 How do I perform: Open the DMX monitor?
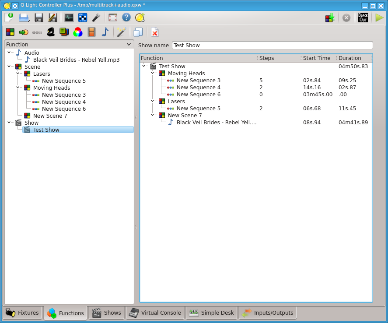click(x=69, y=18)
